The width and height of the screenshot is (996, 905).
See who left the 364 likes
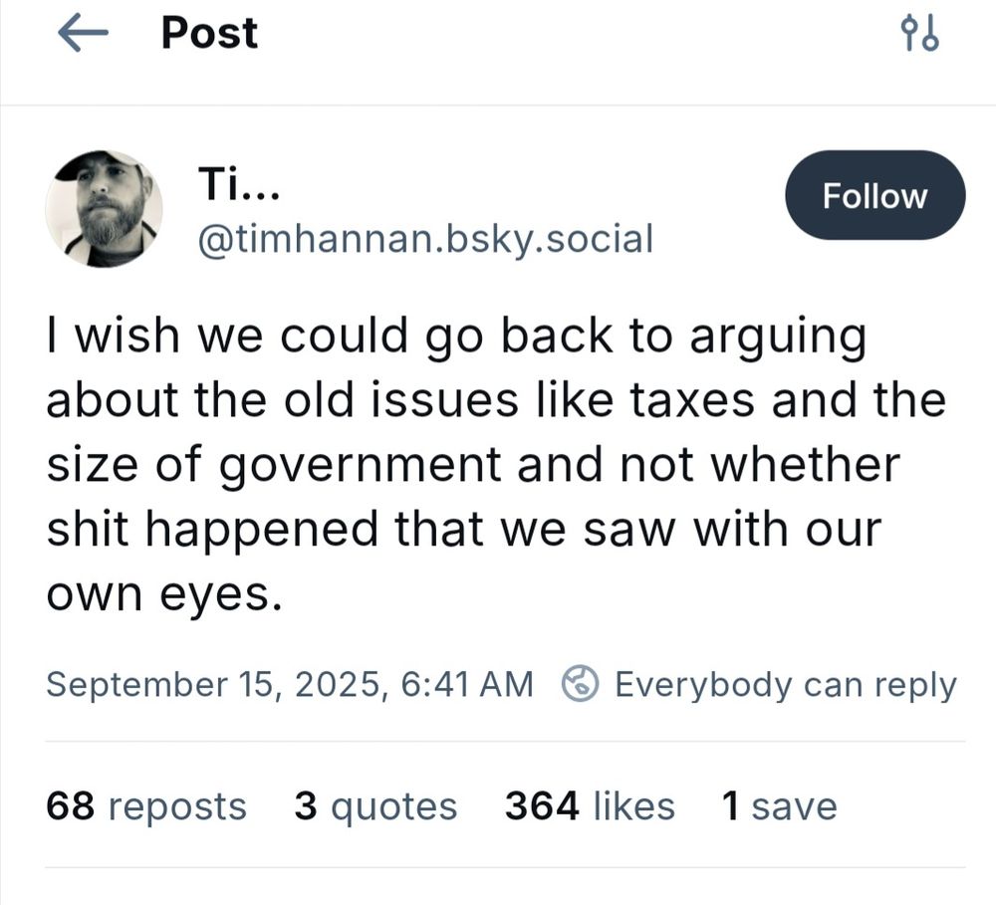(x=589, y=806)
